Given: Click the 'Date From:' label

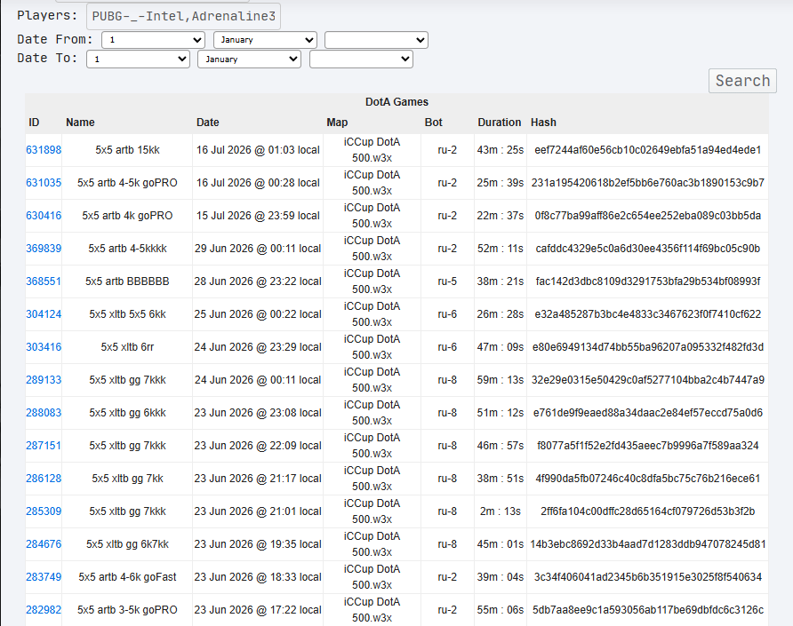Looking at the screenshot, I should 55,39.
